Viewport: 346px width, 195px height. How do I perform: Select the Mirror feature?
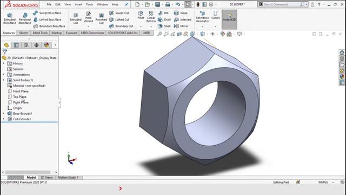click(x=181, y=26)
